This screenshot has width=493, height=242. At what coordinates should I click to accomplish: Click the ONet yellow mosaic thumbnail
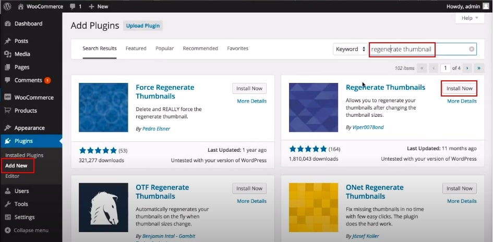(x=314, y=208)
